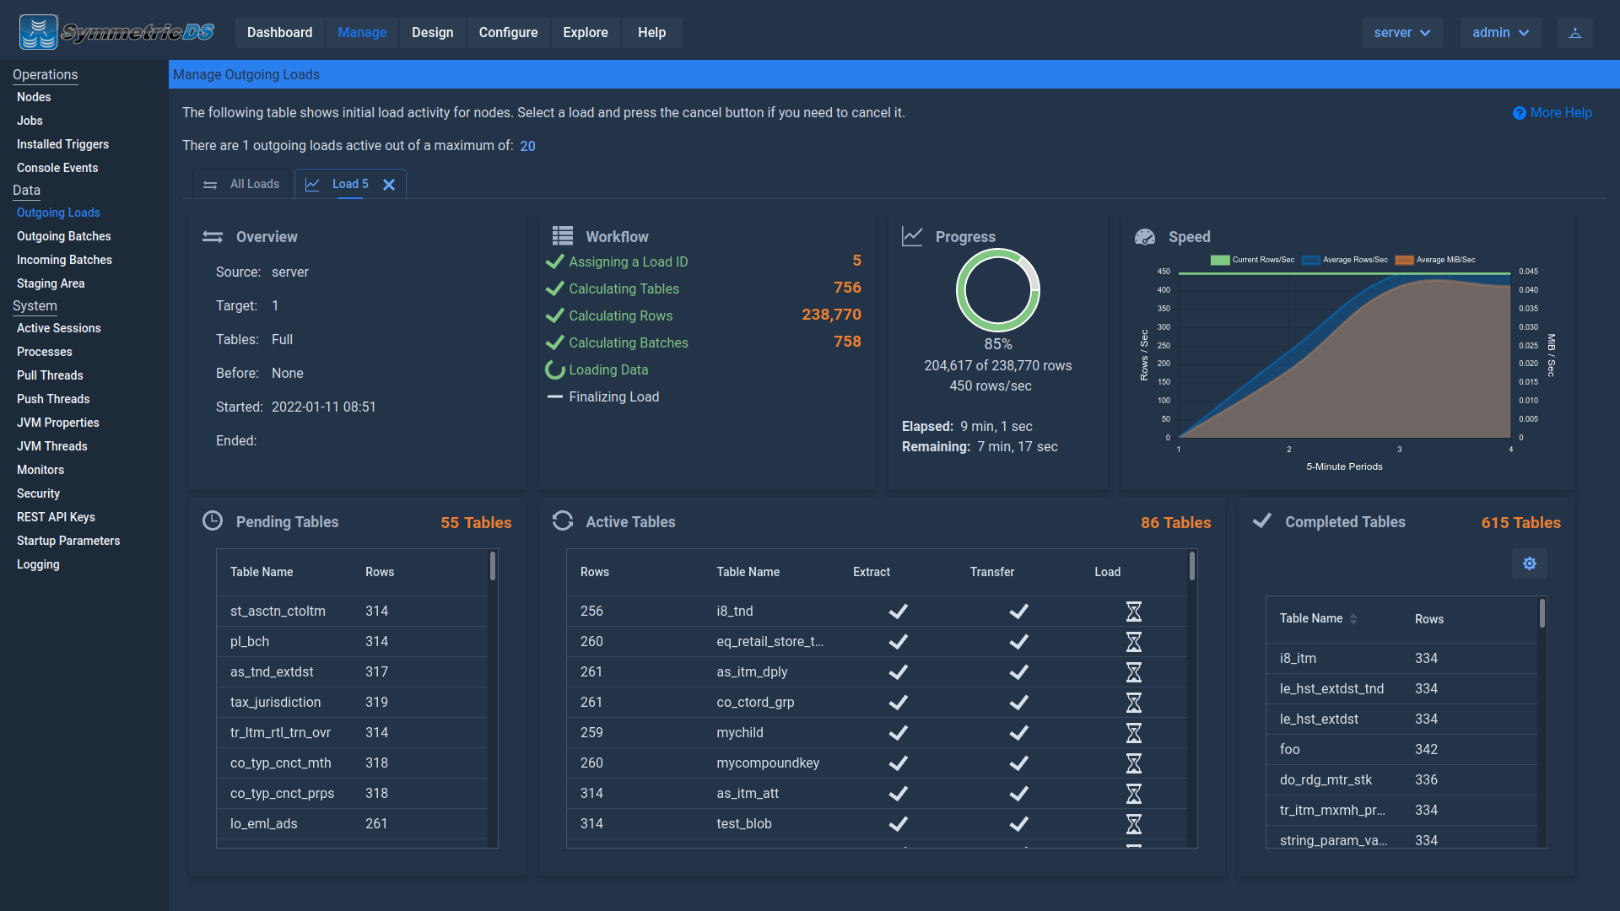Open the Configure menu

coord(508,33)
